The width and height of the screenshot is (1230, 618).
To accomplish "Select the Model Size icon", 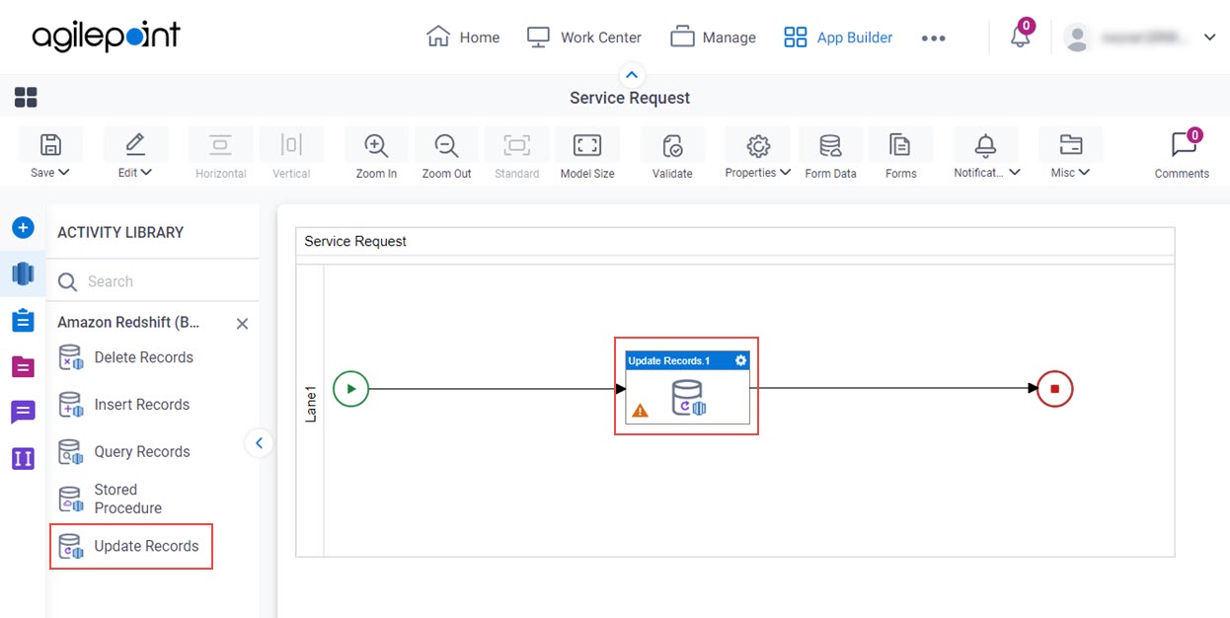I will [587, 145].
